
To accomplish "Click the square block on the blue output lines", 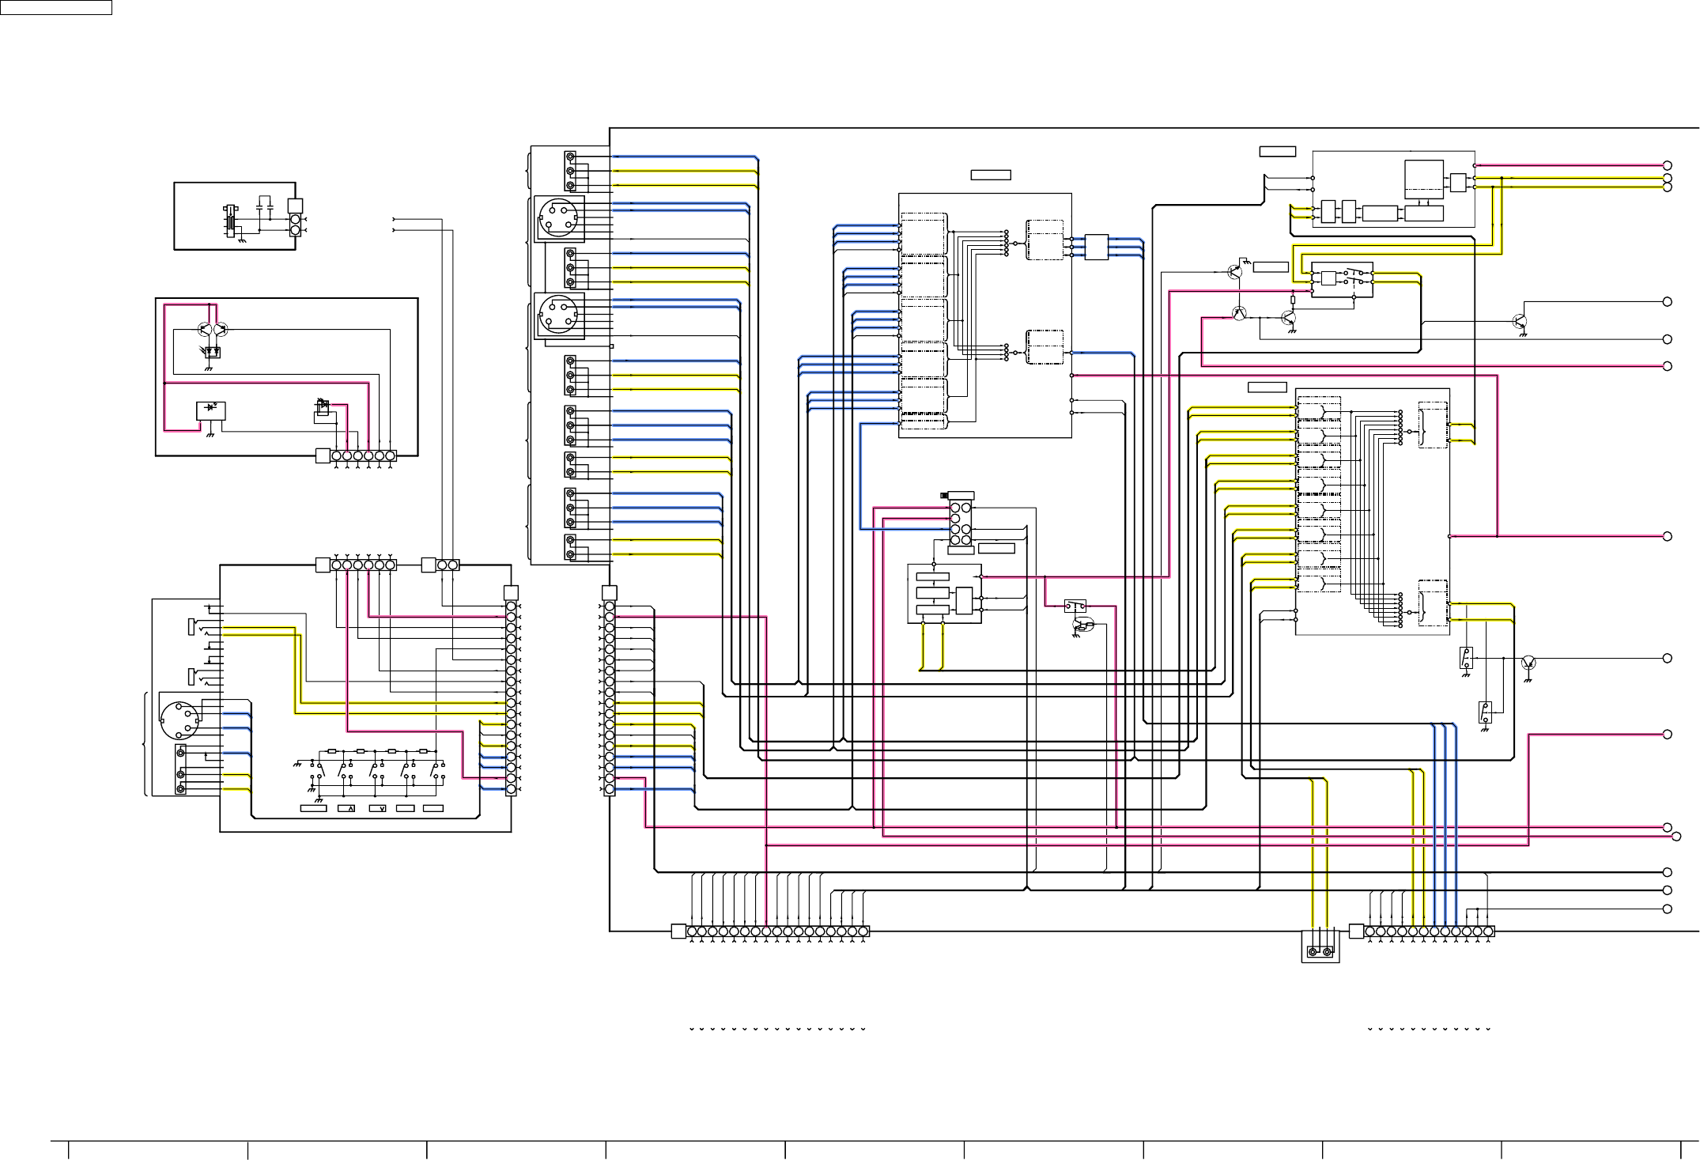I will [1096, 247].
